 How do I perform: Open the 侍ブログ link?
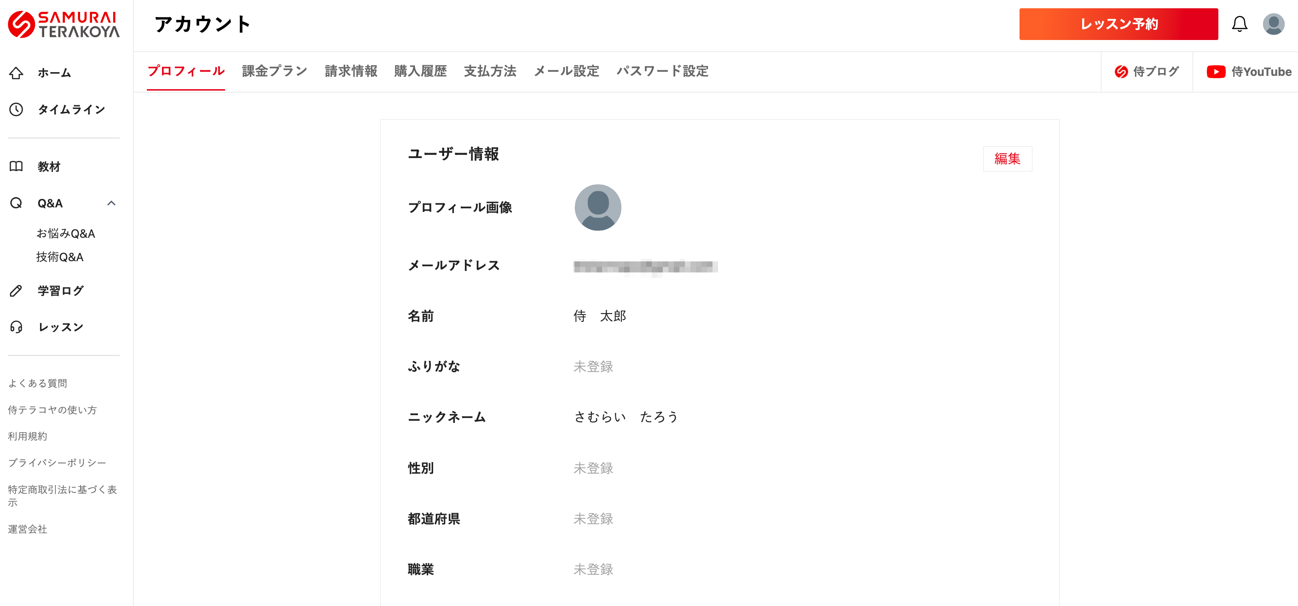click(1146, 72)
